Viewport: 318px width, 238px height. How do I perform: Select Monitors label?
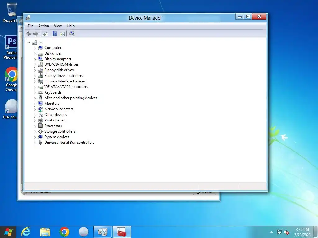click(x=52, y=104)
